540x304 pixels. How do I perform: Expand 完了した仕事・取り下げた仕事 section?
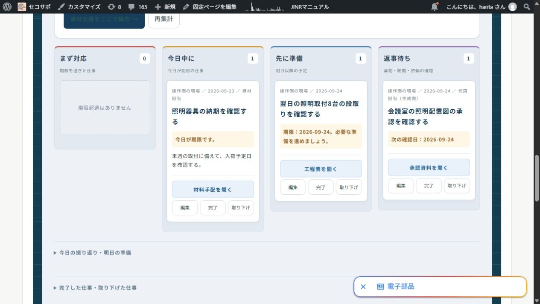click(x=96, y=288)
